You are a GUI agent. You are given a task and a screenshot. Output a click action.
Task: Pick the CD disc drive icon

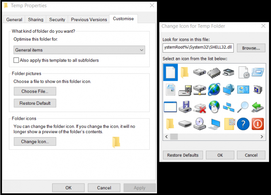[199, 124]
